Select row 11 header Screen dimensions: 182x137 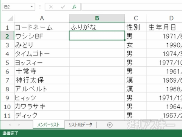pyautogui.click(x=7, y=115)
